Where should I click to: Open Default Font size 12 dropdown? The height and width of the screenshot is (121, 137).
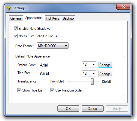point(89,65)
